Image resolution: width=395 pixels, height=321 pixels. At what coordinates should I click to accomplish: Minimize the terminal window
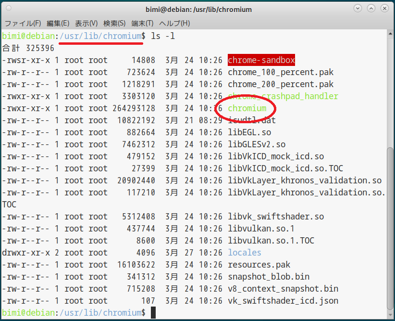click(358, 9)
